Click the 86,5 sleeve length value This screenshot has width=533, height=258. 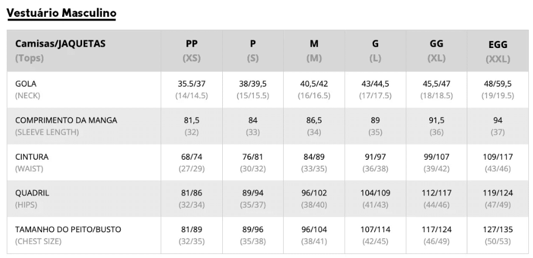click(x=314, y=120)
